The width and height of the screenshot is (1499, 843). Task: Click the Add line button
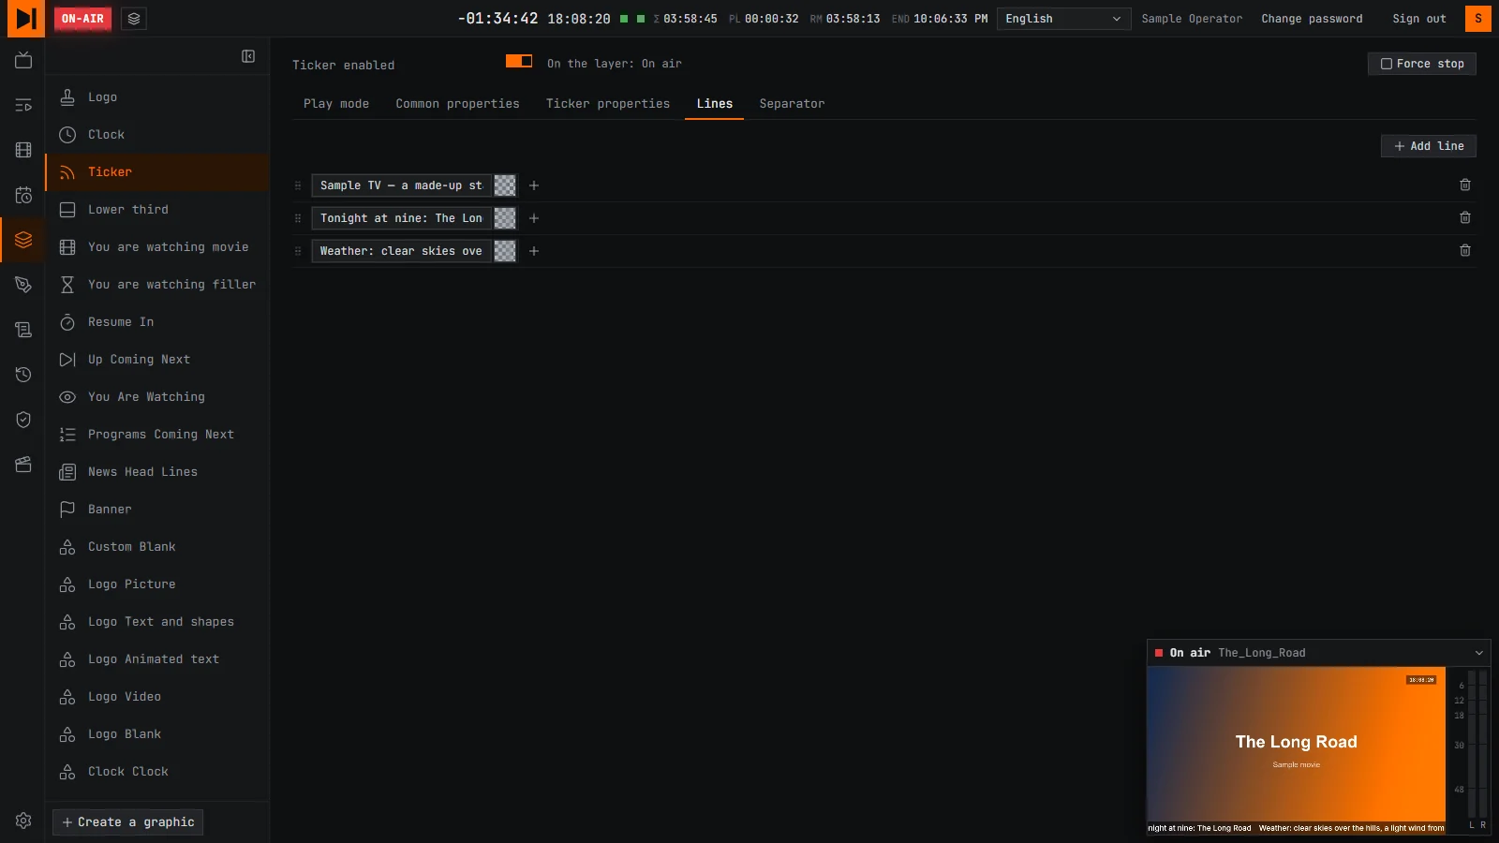(1429, 146)
